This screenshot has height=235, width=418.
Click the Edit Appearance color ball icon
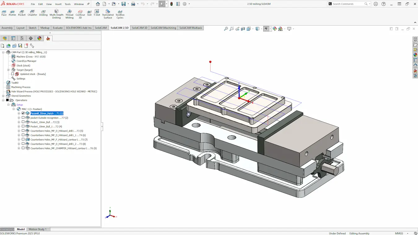(x=275, y=29)
